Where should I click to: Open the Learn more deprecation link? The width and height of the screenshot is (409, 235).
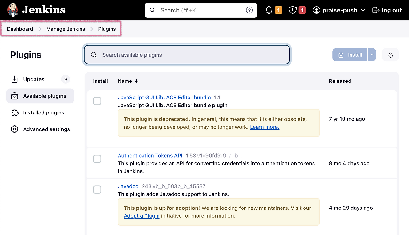point(264,127)
